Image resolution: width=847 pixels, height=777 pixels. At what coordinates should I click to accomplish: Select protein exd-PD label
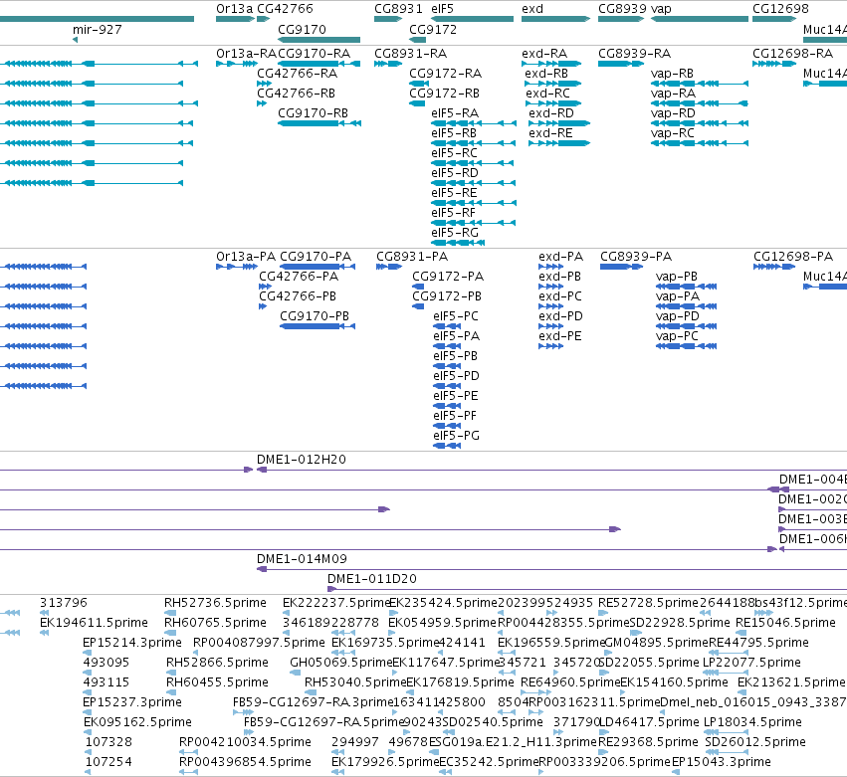[x=560, y=316]
